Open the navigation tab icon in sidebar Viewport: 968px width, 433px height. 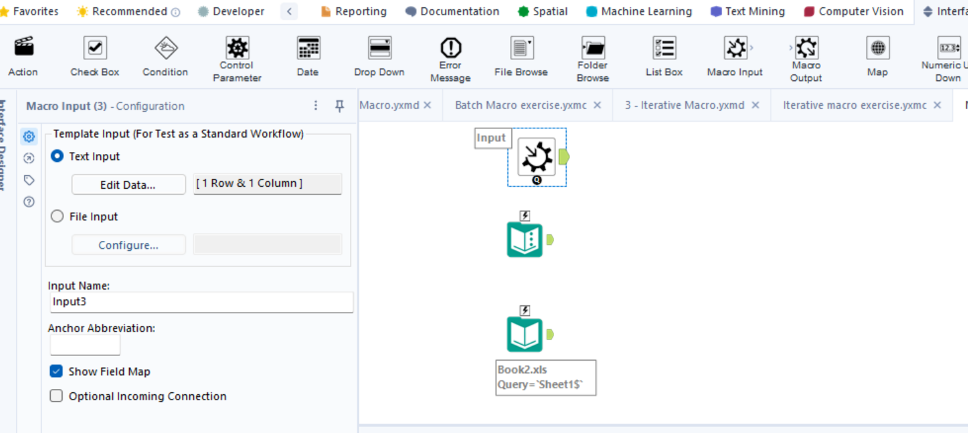(29, 158)
